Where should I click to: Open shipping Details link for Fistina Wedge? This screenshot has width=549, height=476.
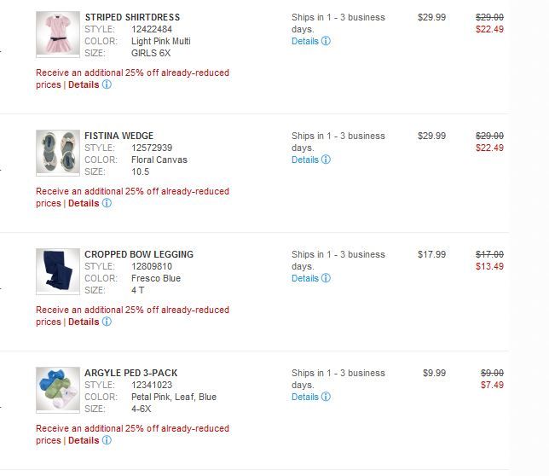(304, 160)
